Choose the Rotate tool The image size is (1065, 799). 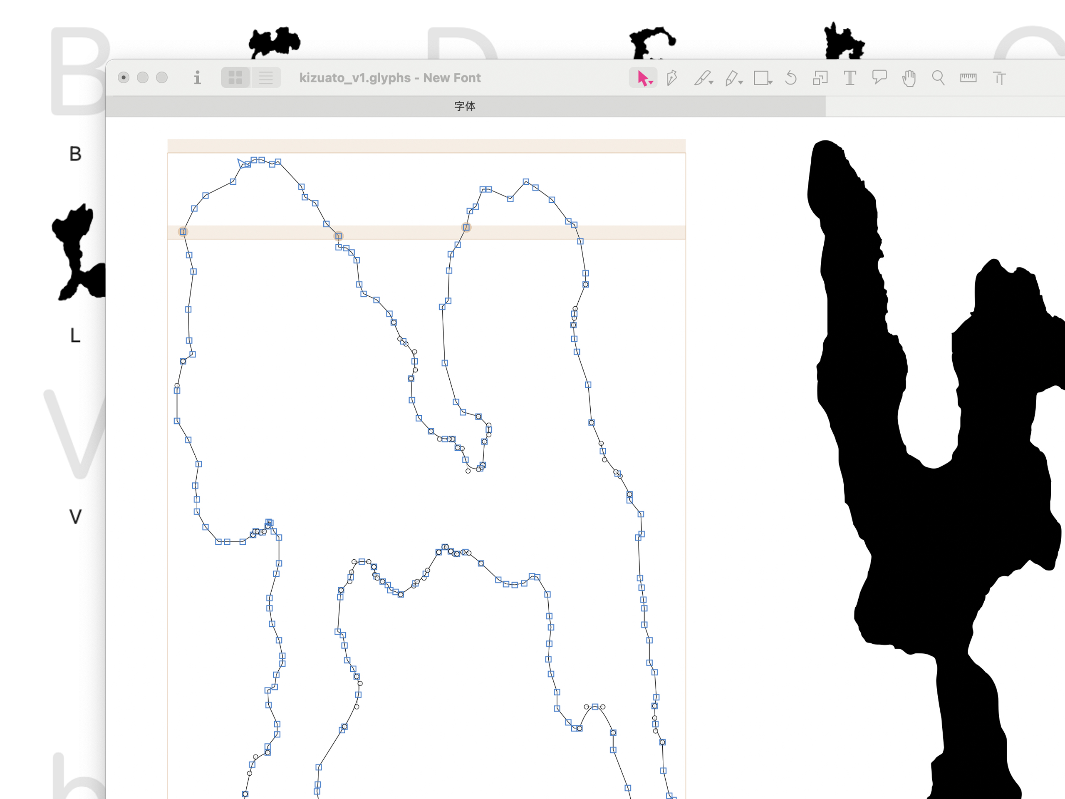pyautogui.click(x=790, y=77)
